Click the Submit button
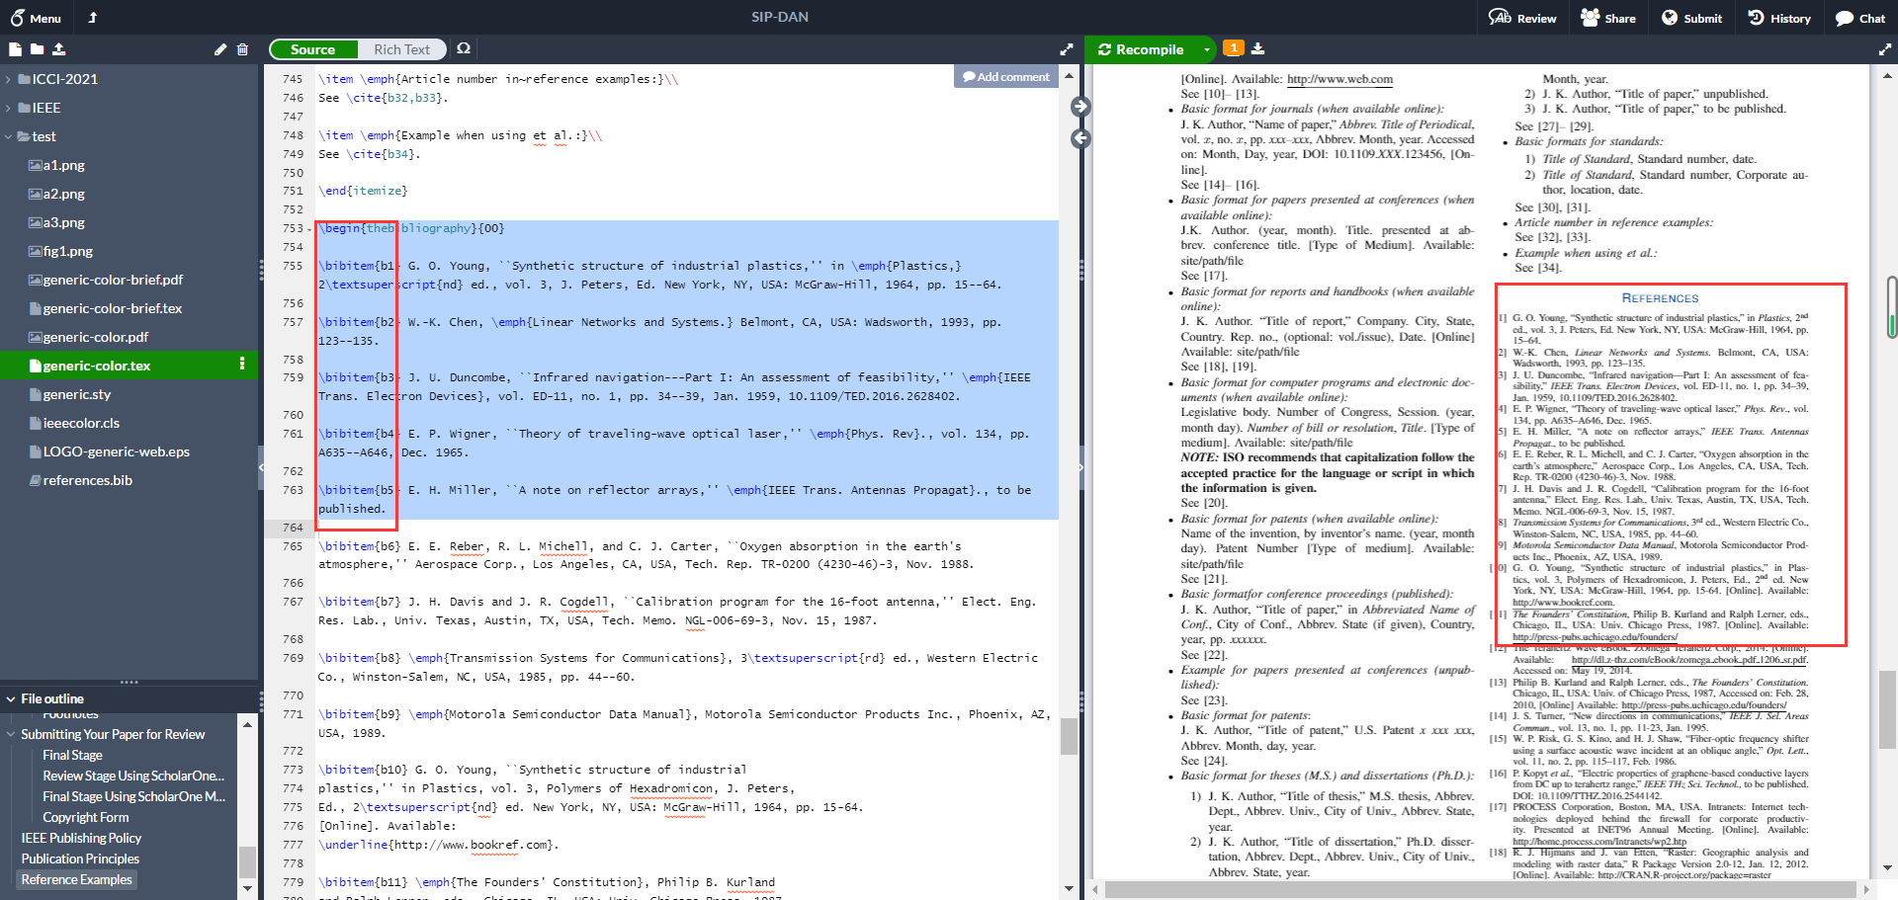The height and width of the screenshot is (900, 1898). coord(1690,17)
